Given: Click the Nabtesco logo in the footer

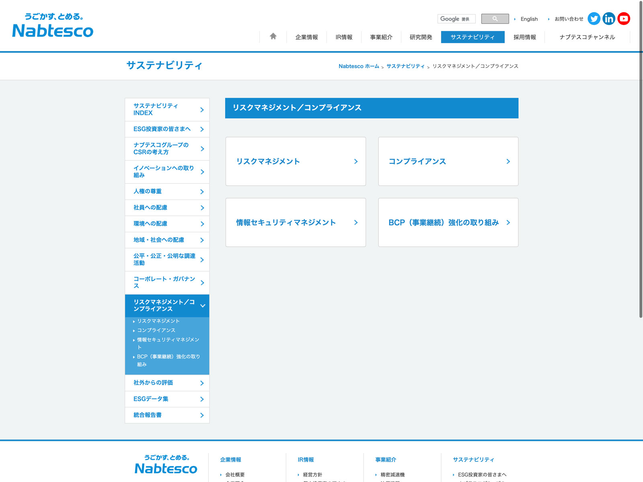Looking at the screenshot, I should click(166, 465).
